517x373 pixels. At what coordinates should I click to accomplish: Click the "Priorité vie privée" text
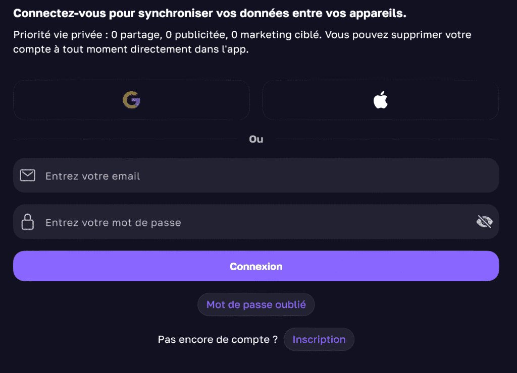[50, 36]
